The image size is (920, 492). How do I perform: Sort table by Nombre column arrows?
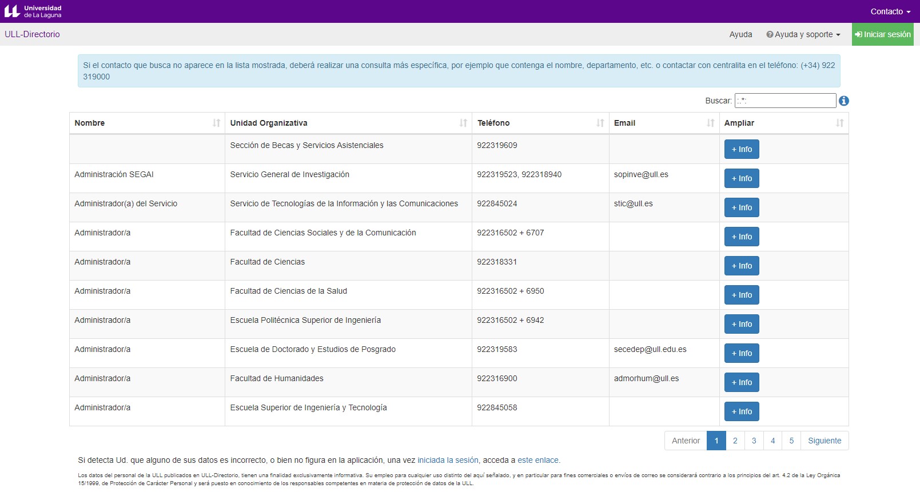[x=216, y=123]
